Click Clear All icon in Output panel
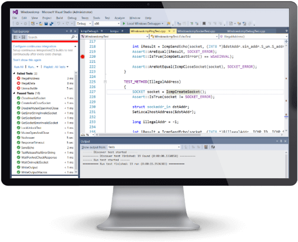The width and height of the screenshot is (298, 242). click(x=206, y=147)
